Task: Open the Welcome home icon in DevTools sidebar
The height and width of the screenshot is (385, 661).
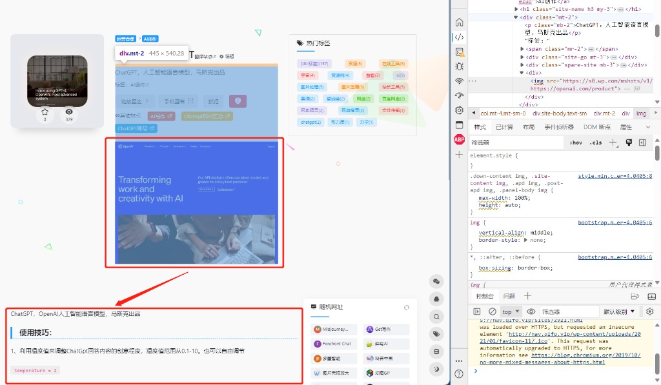Action: click(x=459, y=23)
